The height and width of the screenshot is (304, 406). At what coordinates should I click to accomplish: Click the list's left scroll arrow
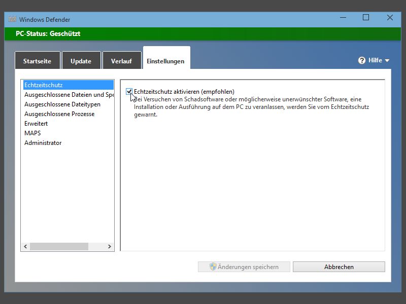[x=25, y=246]
